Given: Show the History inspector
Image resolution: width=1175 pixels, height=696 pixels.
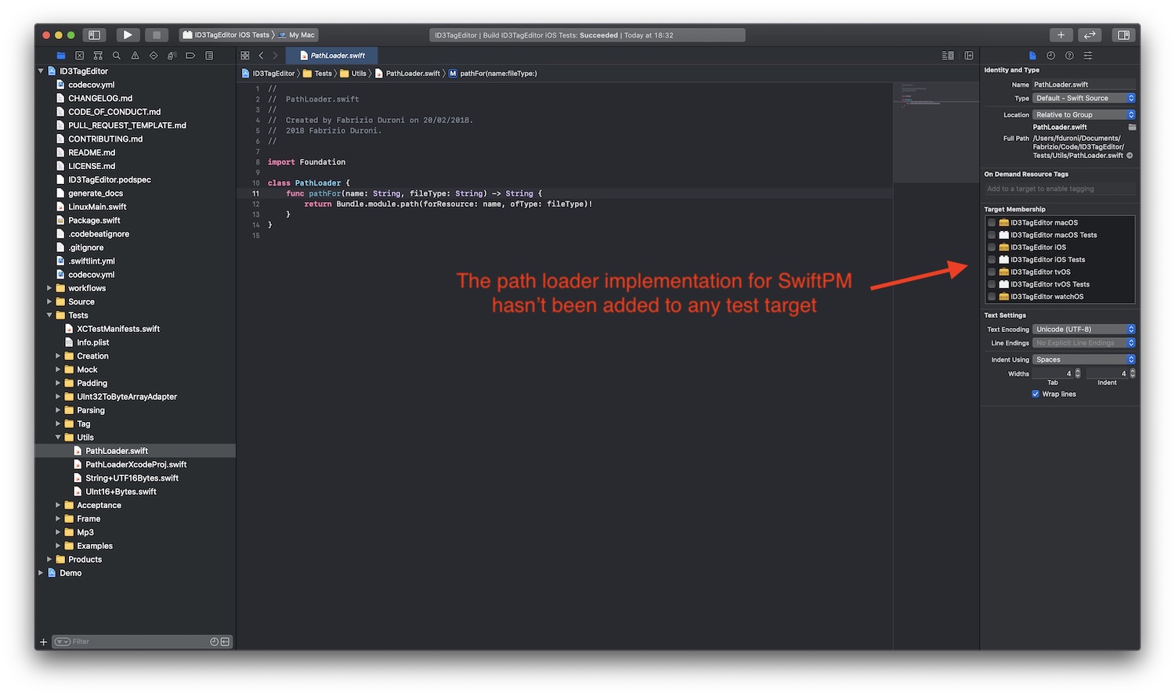Looking at the screenshot, I should (1050, 56).
